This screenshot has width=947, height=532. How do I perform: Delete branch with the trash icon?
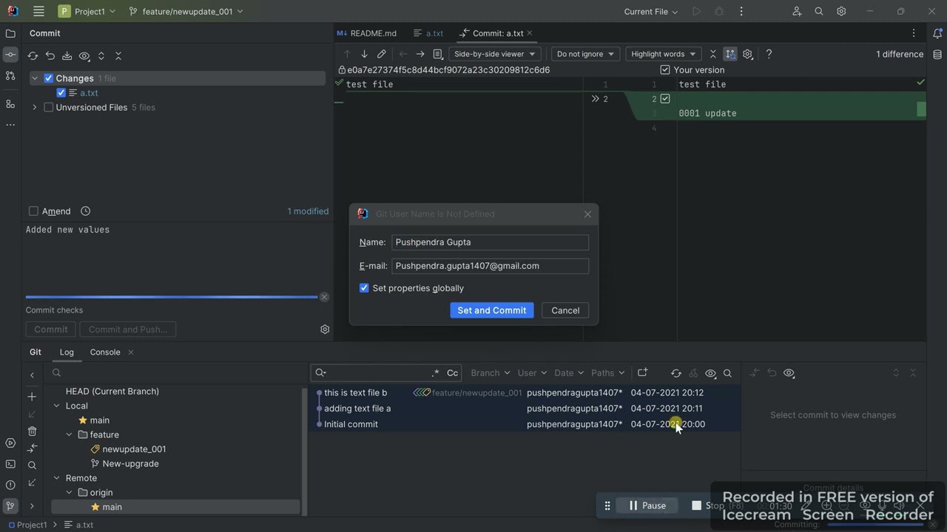tap(32, 431)
